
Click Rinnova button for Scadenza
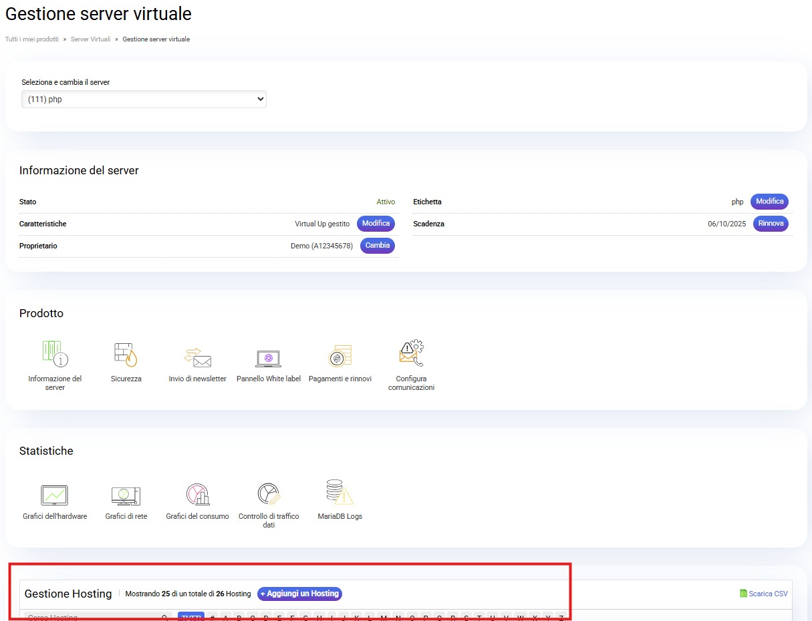(x=771, y=224)
